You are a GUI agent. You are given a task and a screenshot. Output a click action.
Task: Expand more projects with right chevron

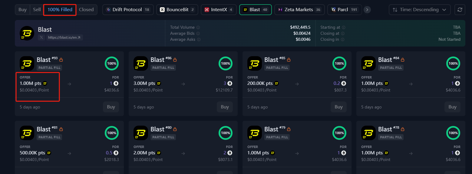(x=367, y=10)
